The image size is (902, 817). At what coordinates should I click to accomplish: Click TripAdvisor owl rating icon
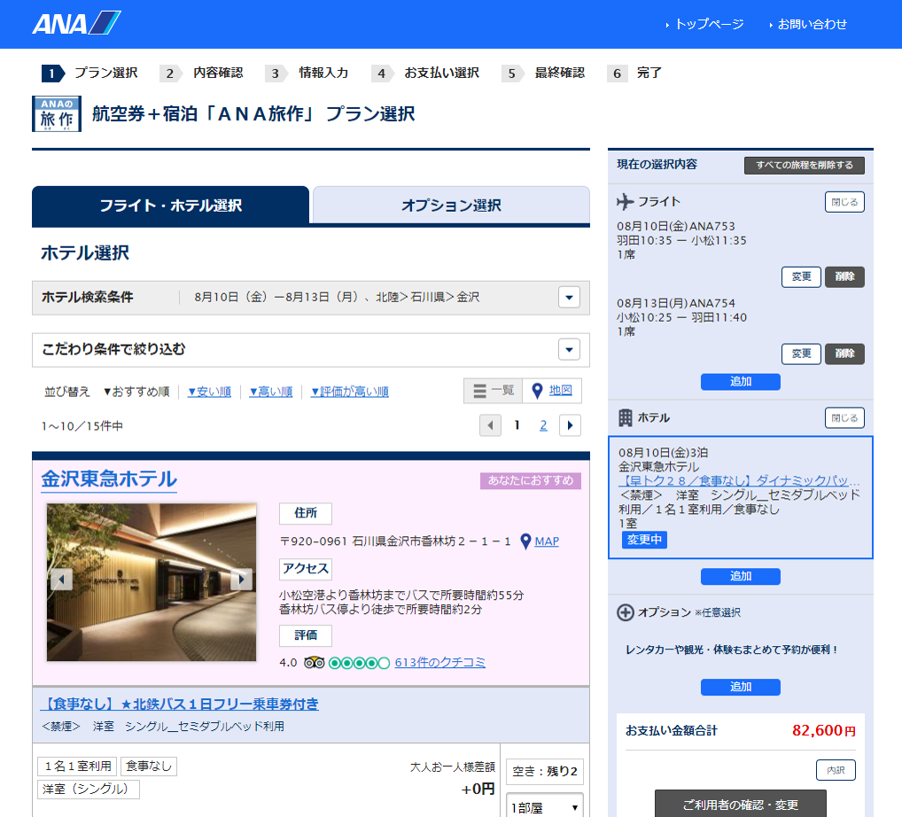(x=314, y=663)
